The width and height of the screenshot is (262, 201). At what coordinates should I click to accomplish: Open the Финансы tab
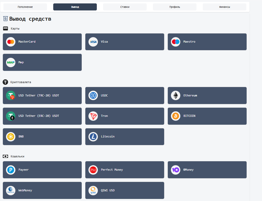pyautogui.click(x=224, y=7)
